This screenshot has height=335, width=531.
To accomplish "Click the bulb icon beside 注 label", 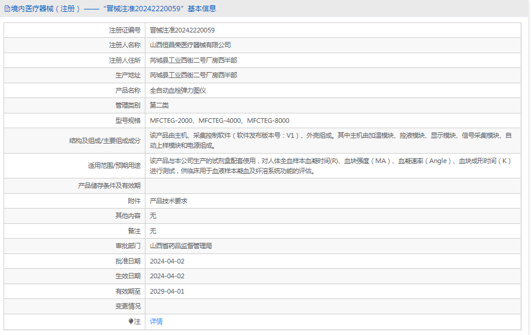I will (131, 321).
